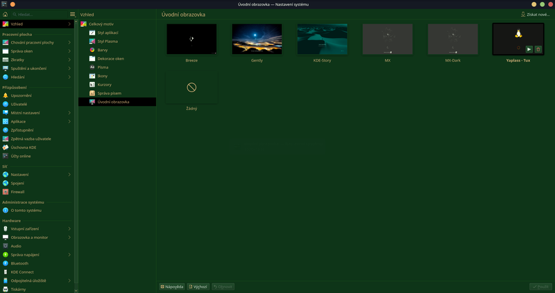Open KDE Connect settings
555x293 pixels.
[x=22, y=272]
